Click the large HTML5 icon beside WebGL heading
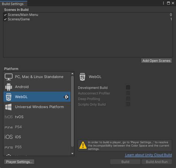Image resolution: width=176 pixels, height=168 pixels. tap(82, 77)
